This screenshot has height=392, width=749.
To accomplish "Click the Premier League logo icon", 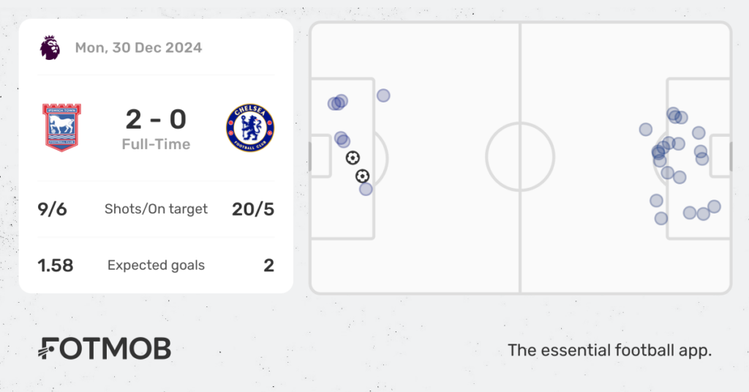I will [50, 48].
